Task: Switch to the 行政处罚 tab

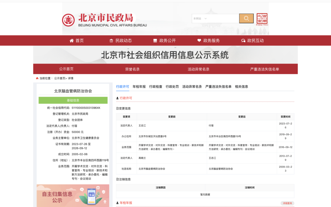Action: 172,87
